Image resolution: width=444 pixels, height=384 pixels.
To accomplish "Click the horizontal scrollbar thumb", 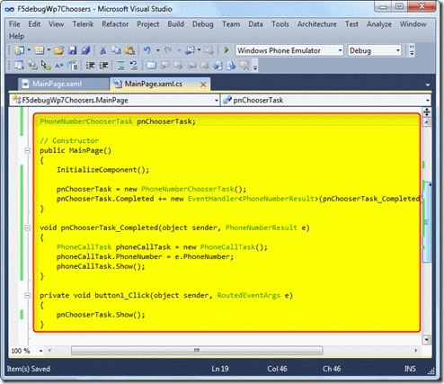I will click(x=197, y=351).
